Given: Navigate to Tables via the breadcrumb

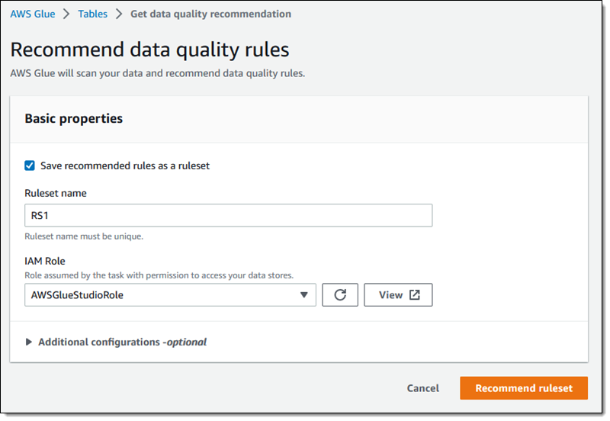Looking at the screenshot, I should point(92,14).
